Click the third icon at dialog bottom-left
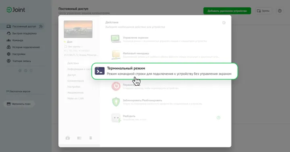 pyautogui.click(x=91, y=138)
